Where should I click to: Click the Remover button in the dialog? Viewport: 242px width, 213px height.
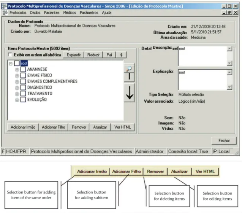79,127
